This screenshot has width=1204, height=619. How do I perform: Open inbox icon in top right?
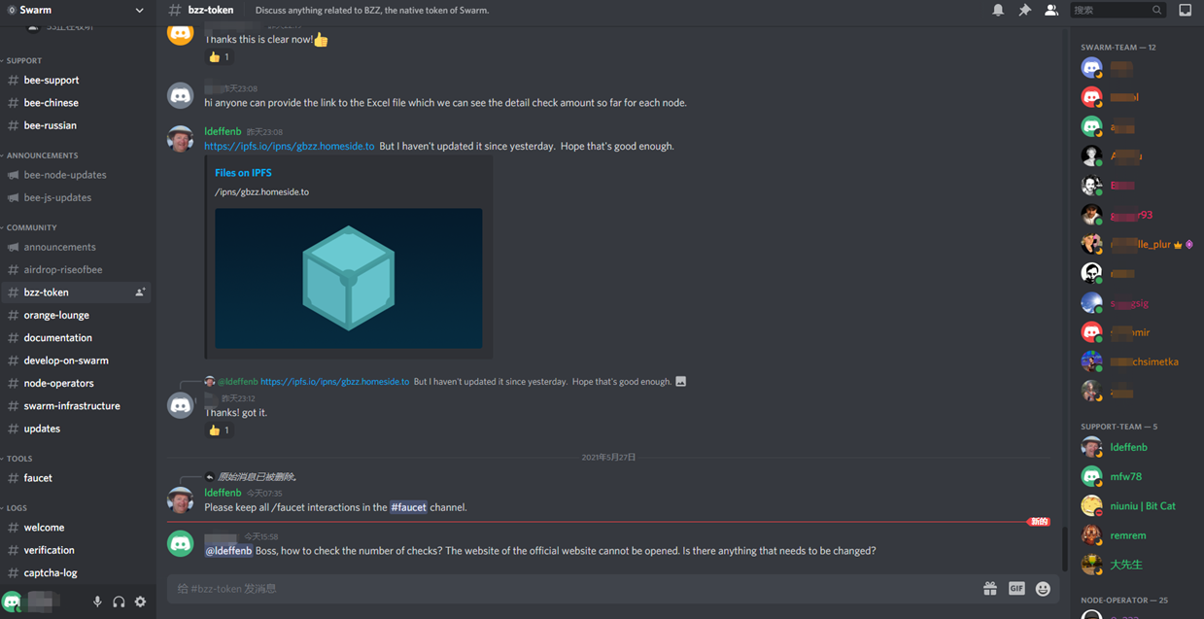[x=1185, y=10]
